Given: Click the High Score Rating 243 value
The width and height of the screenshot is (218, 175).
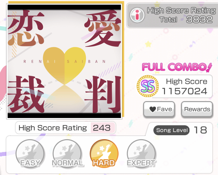Looking at the screenshot, I should coord(103,128).
